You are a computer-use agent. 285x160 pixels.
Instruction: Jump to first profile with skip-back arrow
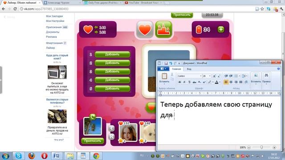111,136
